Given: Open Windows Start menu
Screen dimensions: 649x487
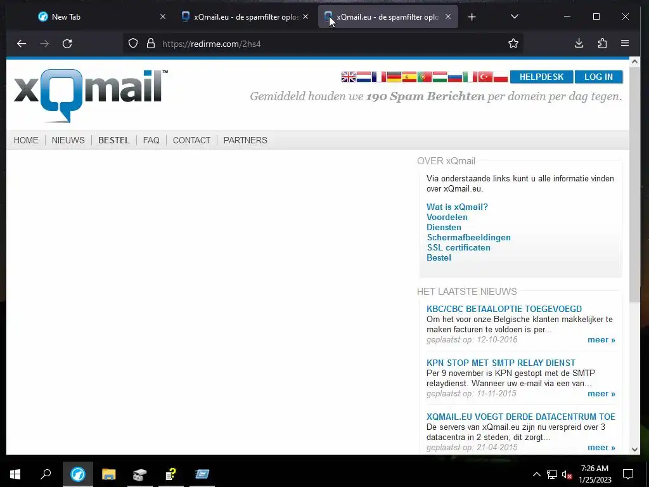Looking at the screenshot, I should tap(15, 474).
